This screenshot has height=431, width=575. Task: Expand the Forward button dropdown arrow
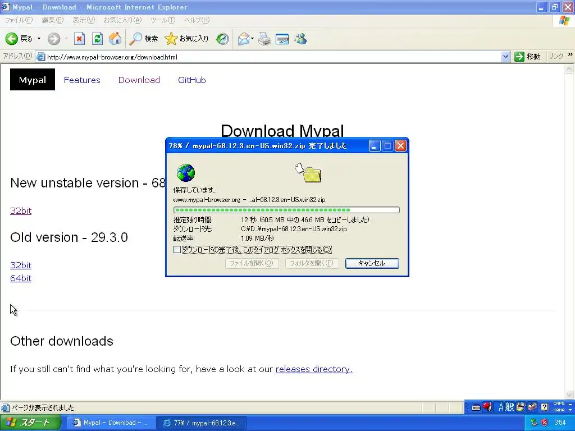pos(66,39)
